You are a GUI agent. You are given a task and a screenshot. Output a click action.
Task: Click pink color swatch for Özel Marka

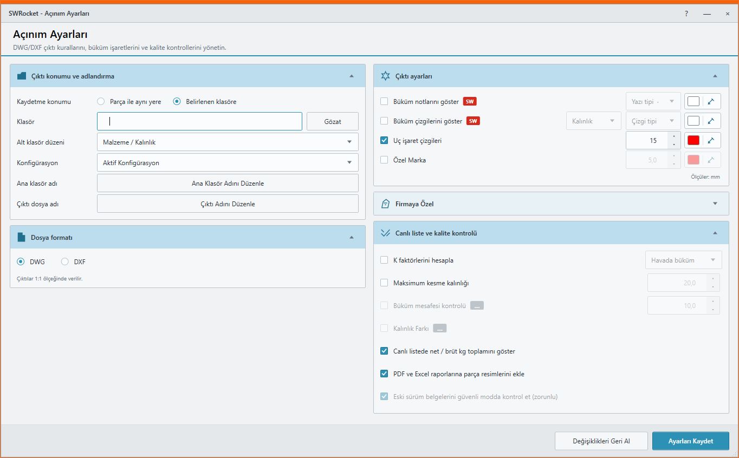tap(693, 160)
